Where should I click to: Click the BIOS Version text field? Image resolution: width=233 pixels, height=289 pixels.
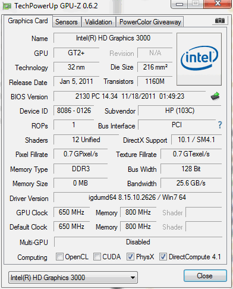[130, 96]
